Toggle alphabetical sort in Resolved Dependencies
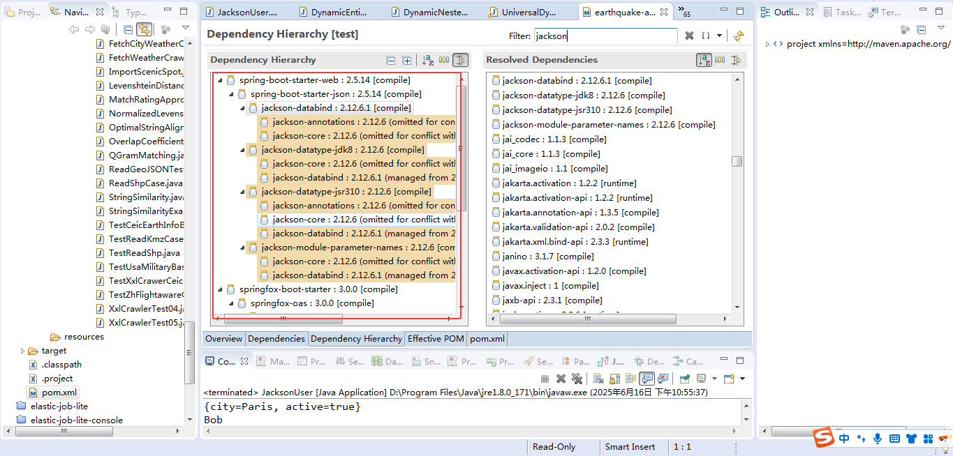This screenshot has width=953, height=456. click(x=704, y=60)
